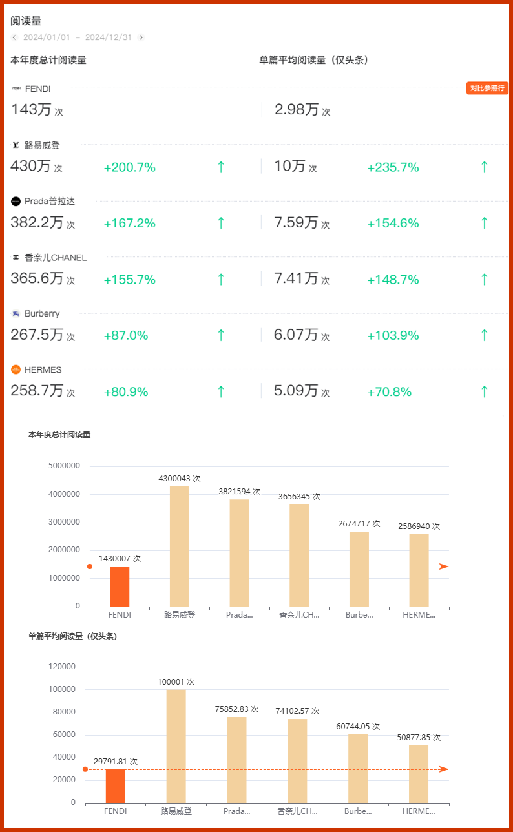Click up arrow beside +80.9% for HERMES
This screenshot has width=513, height=832.
221,391
